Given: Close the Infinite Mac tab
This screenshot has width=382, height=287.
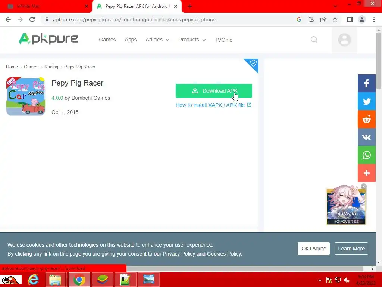Looking at the screenshot, I should tap(87, 6).
